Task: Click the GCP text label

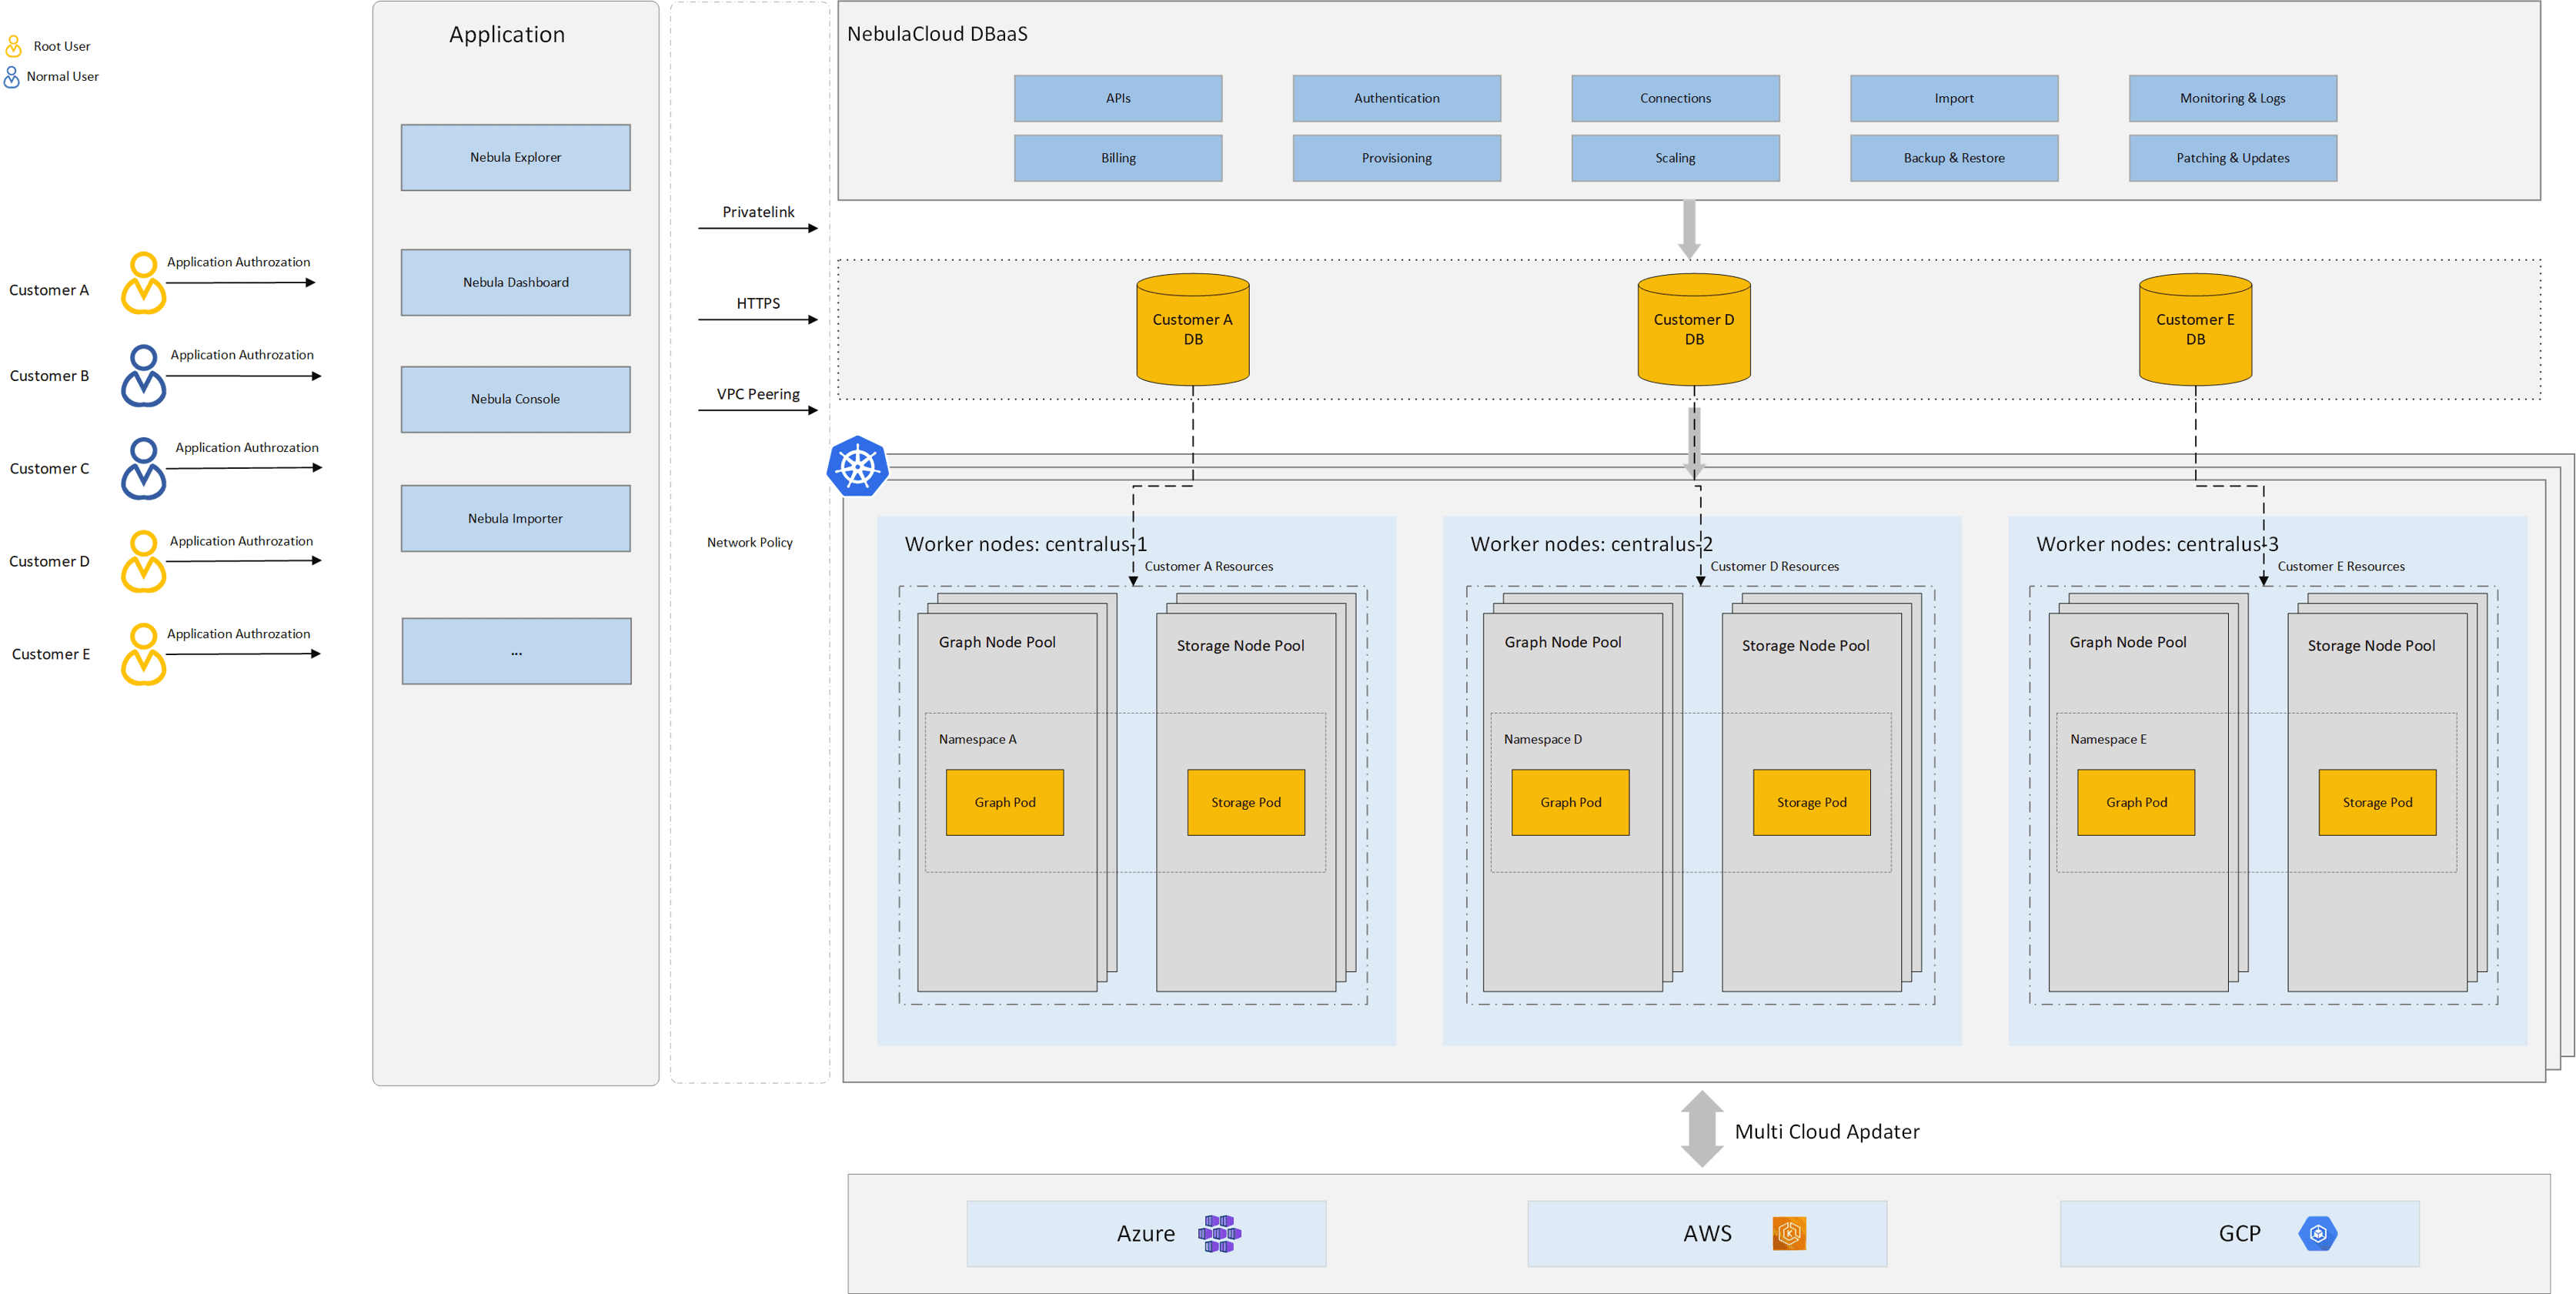Action: pyautogui.click(x=2240, y=1234)
